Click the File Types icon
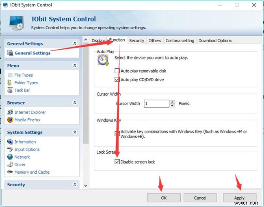 [10, 75]
